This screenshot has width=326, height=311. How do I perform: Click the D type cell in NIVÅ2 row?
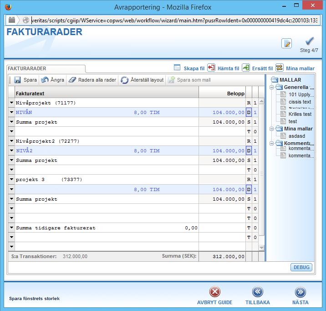249,151
